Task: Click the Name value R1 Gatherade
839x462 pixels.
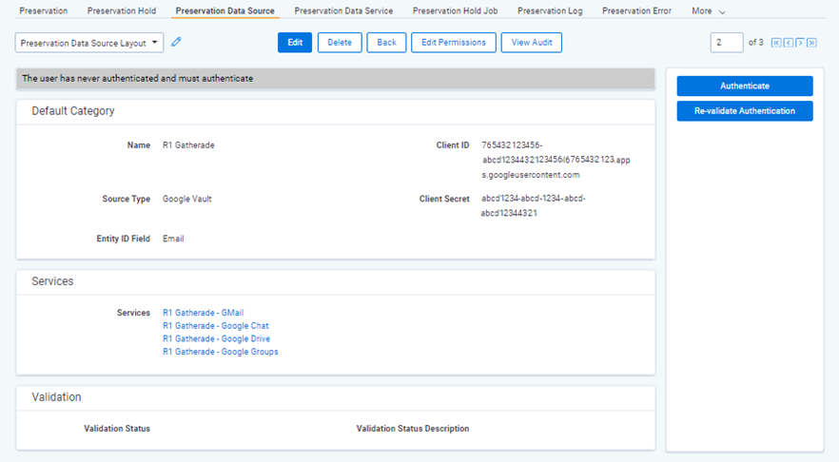Action: [188, 145]
